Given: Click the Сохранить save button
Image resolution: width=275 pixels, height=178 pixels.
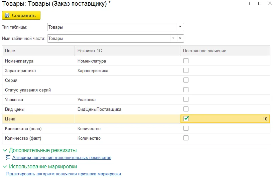Looking at the screenshot, I should point(21,15).
